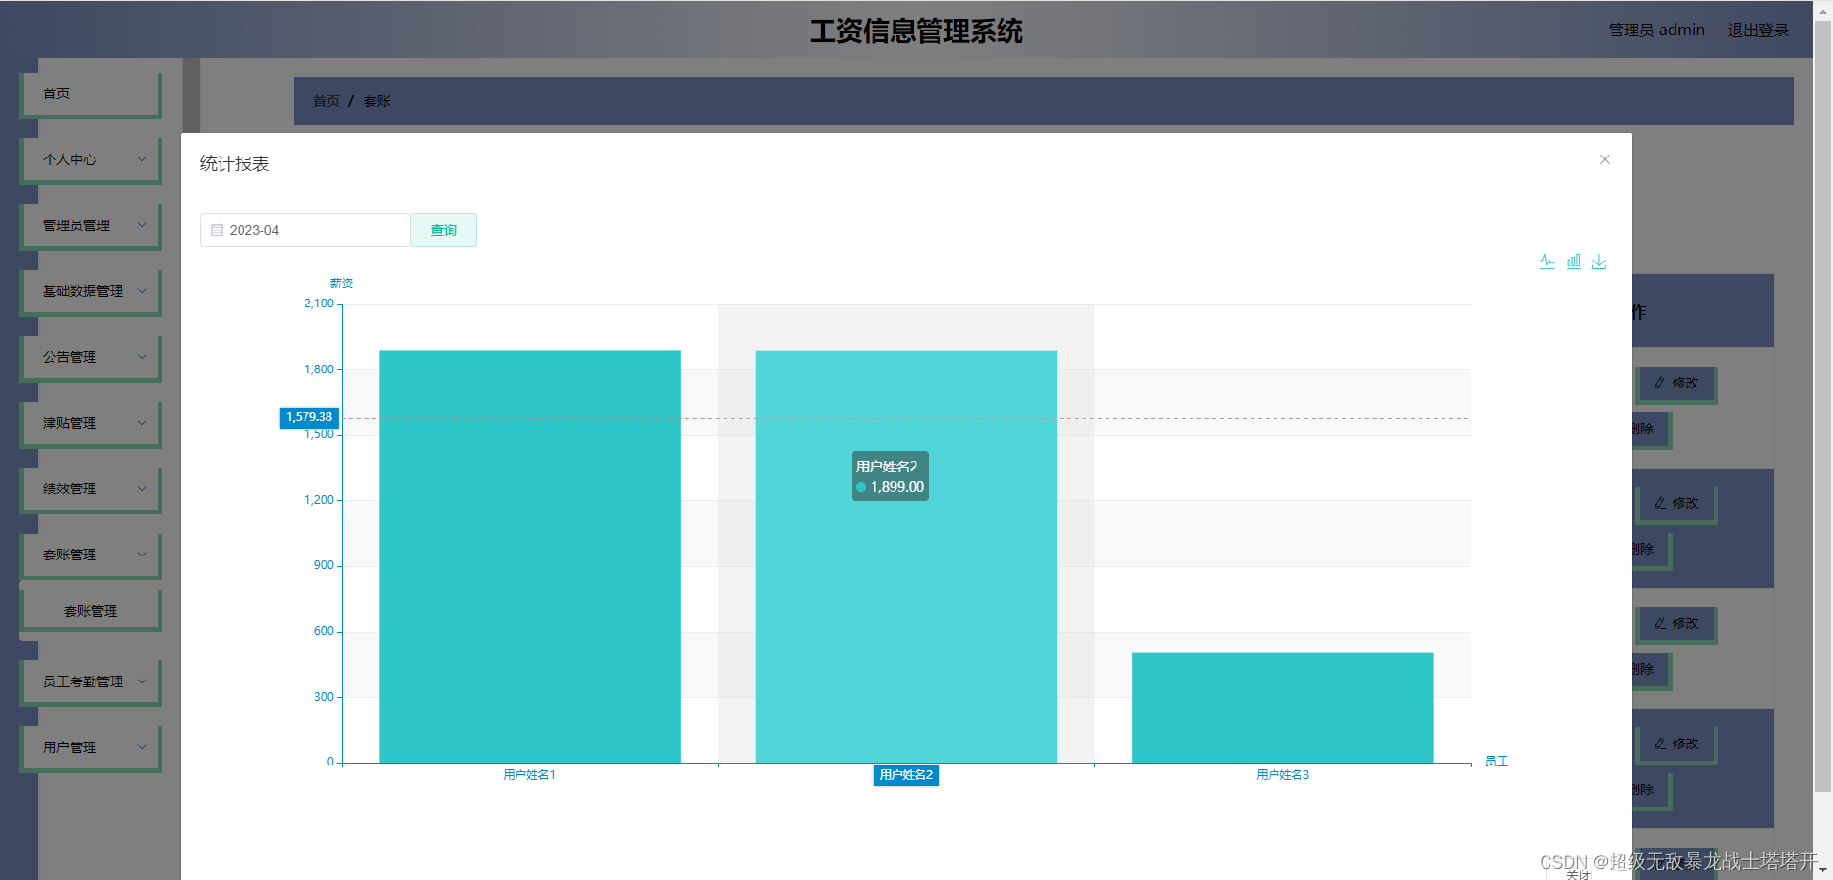Save chart as image icon

[x=1599, y=262]
